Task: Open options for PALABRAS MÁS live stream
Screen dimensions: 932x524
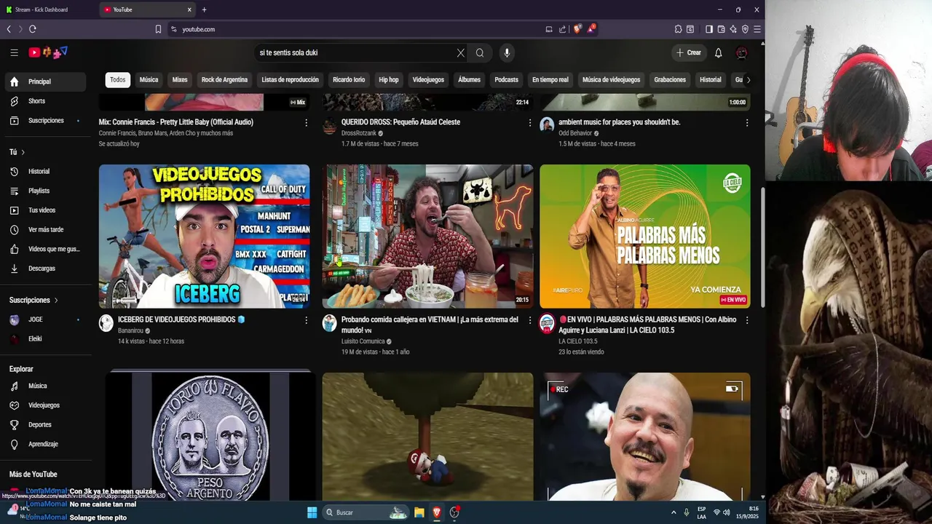Action: coord(746,320)
